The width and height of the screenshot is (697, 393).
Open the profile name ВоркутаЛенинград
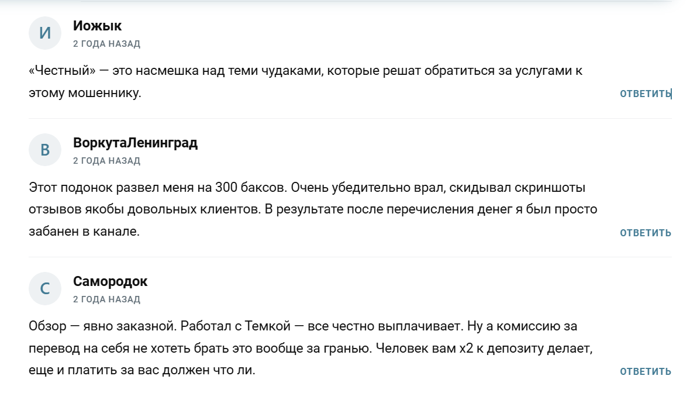click(135, 143)
